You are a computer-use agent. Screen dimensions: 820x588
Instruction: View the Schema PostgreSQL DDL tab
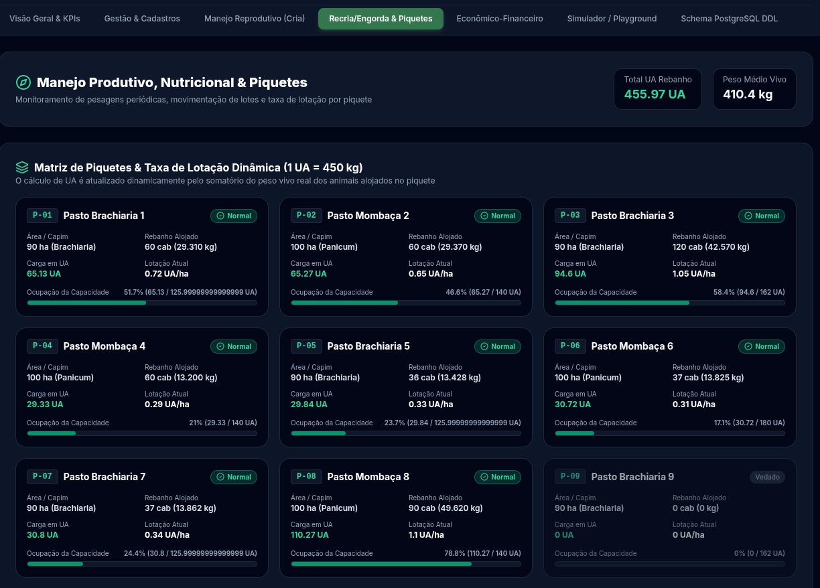(x=730, y=19)
